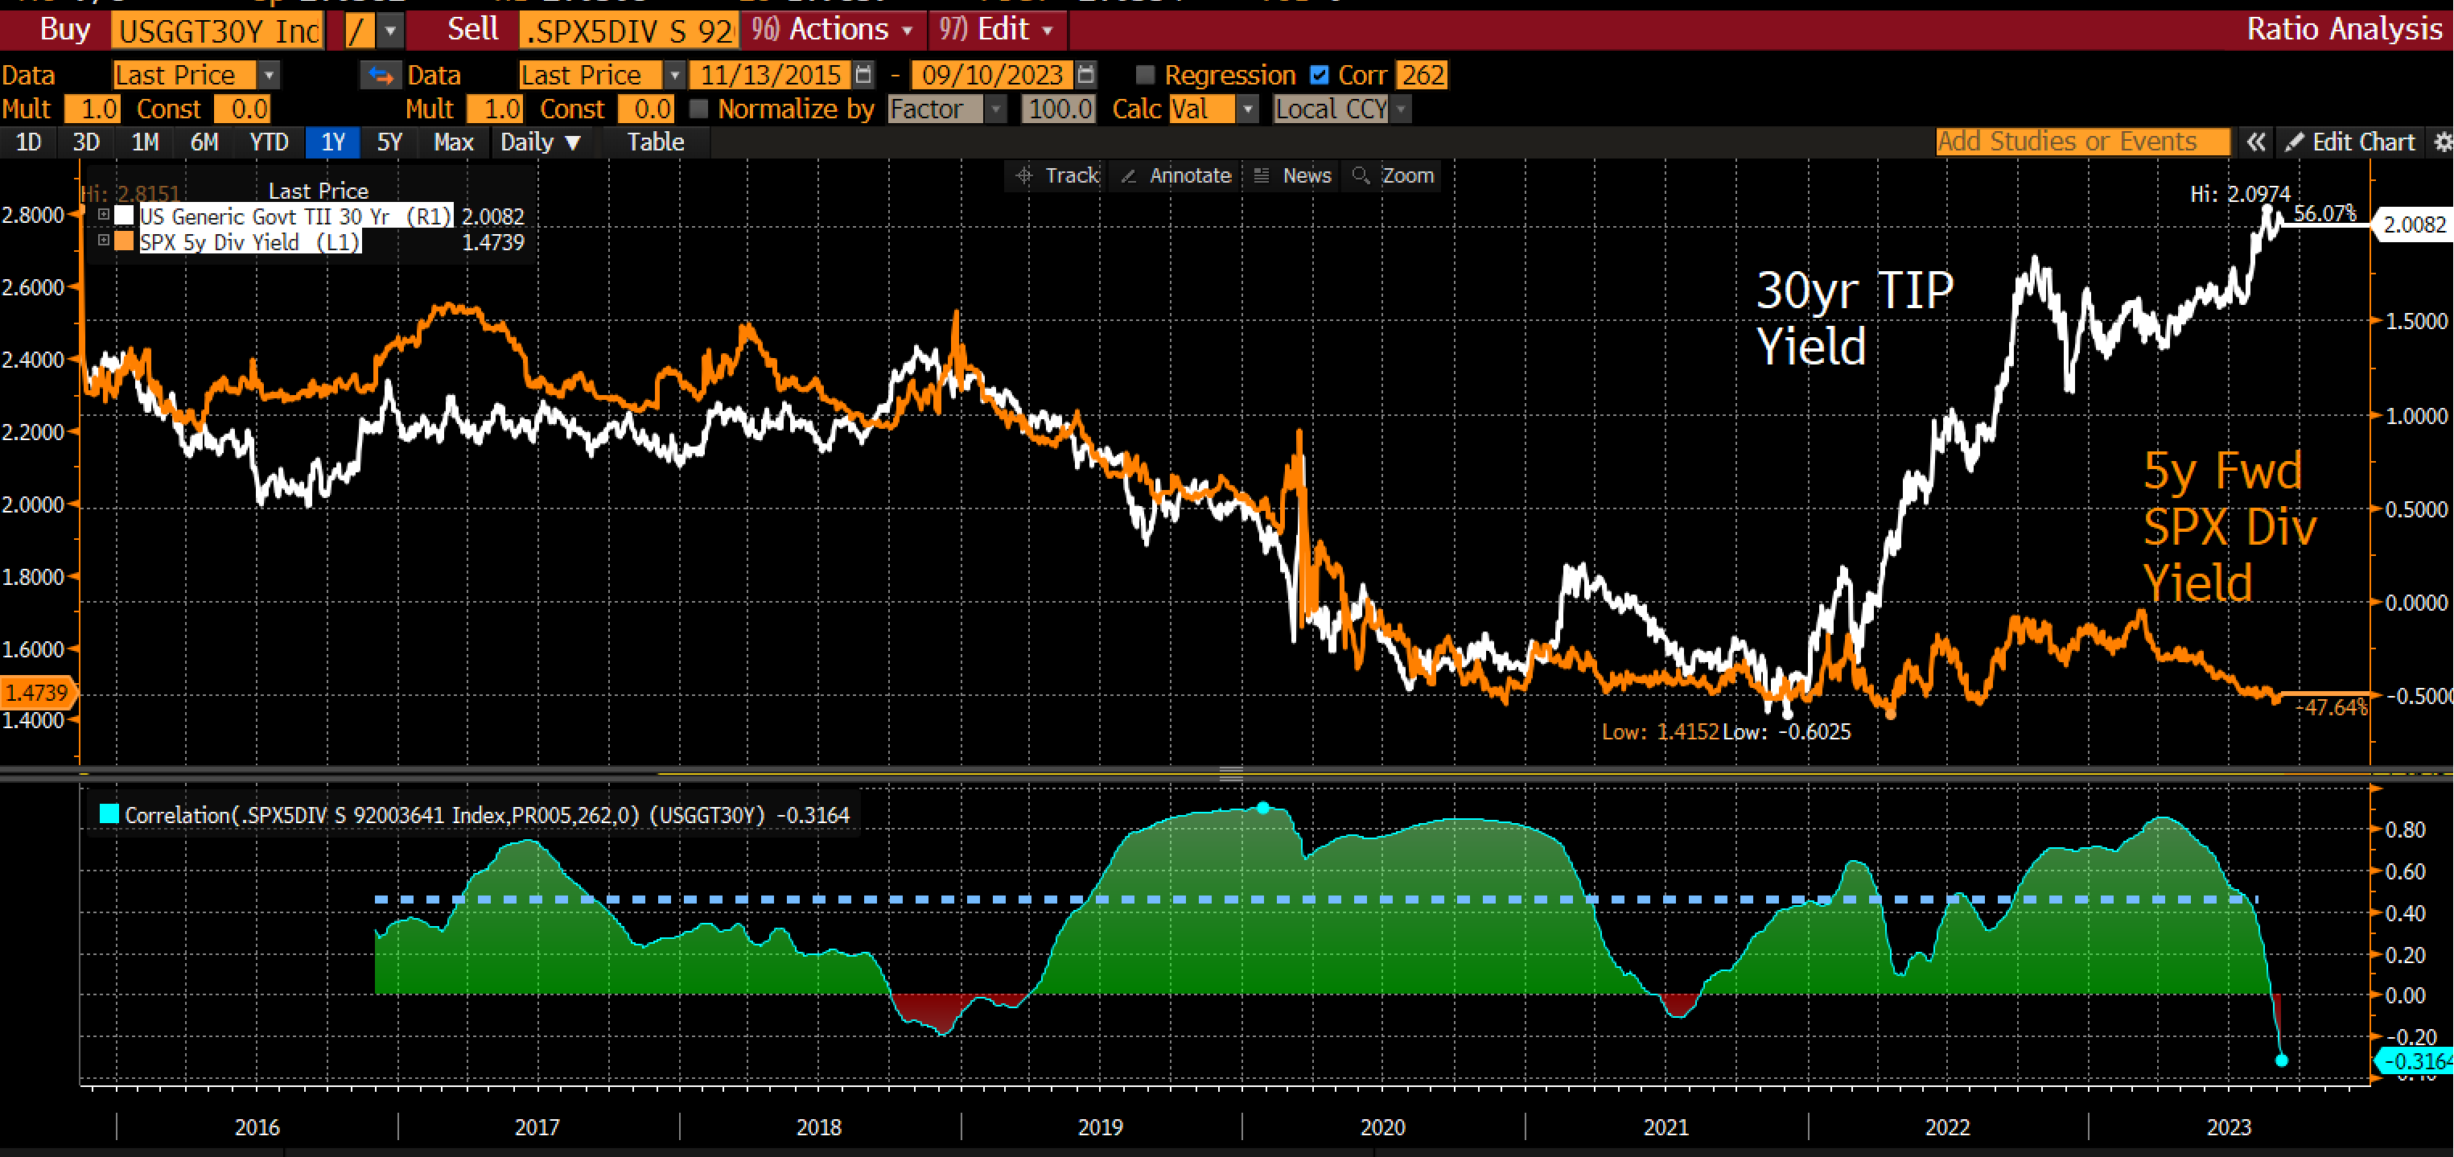This screenshot has width=2454, height=1157.
Task: Enable the Regression checkbox
Action: click(x=1146, y=75)
